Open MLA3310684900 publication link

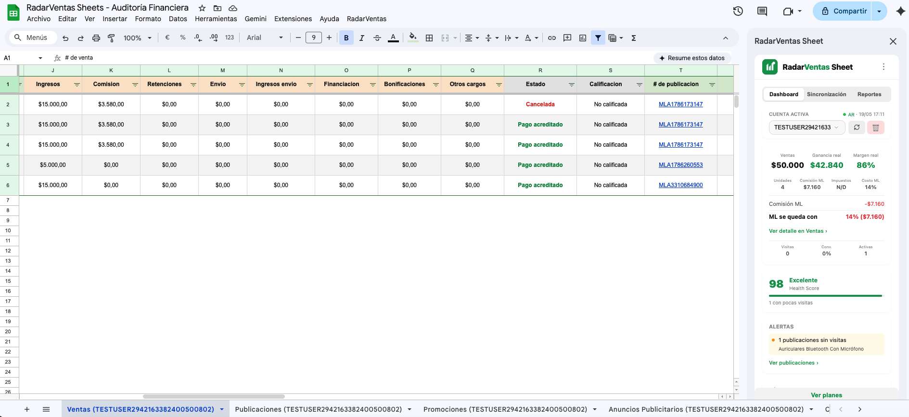point(680,185)
